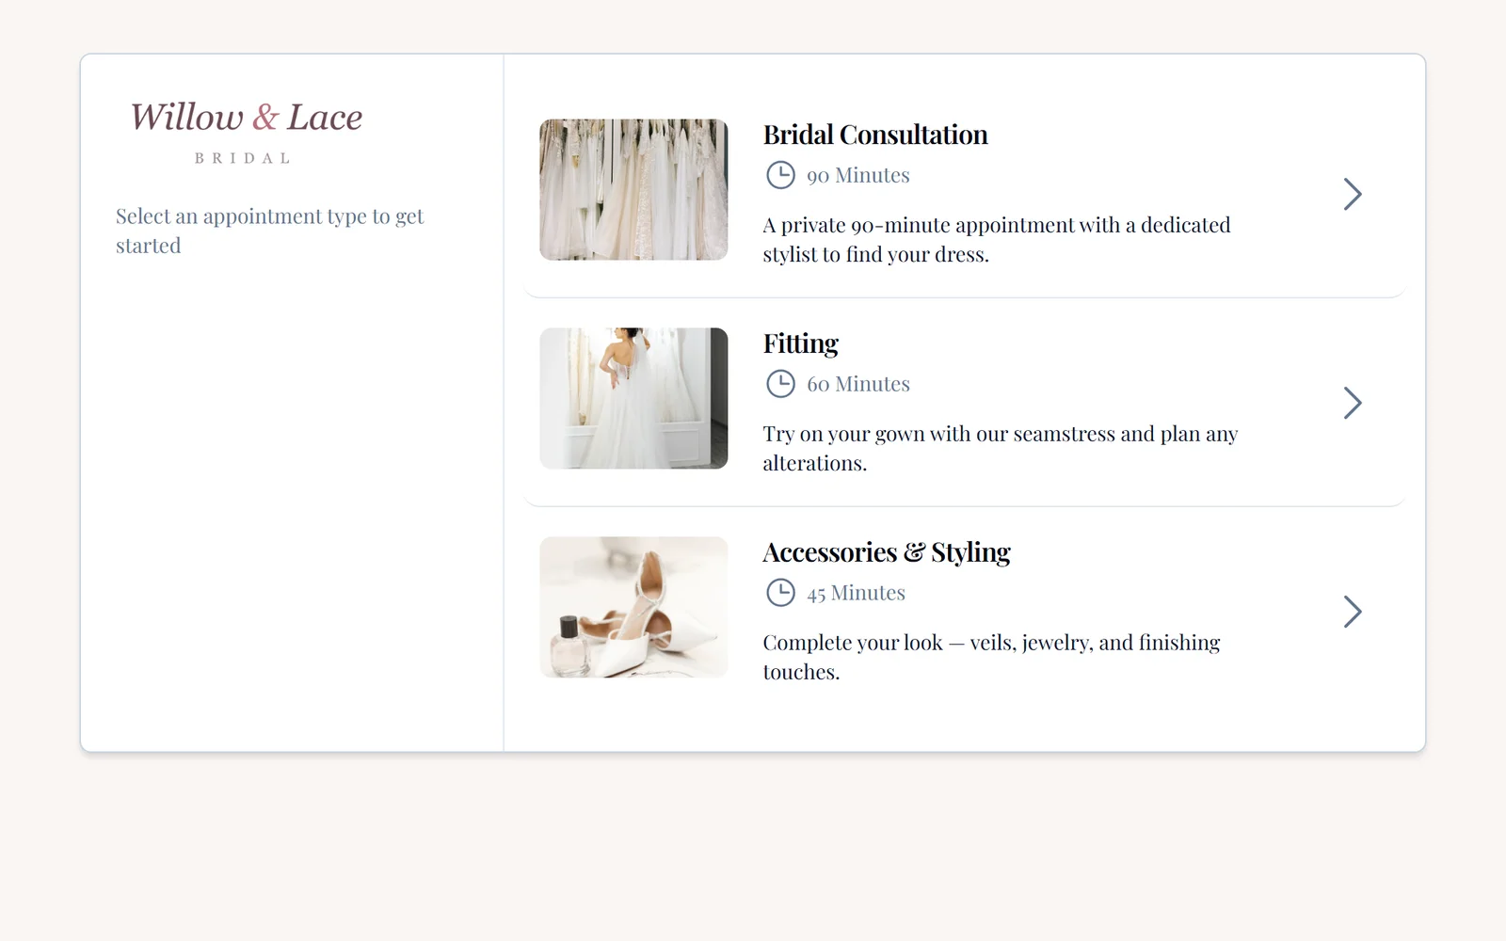Image resolution: width=1506 pixels, height=941 pixels.
Task: Click the '90 Minutes' duration text
Action: (x=858, y=176)
